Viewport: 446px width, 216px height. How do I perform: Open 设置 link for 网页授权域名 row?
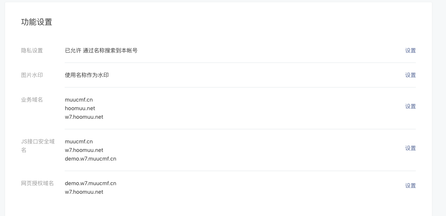[x=410, y=186]
